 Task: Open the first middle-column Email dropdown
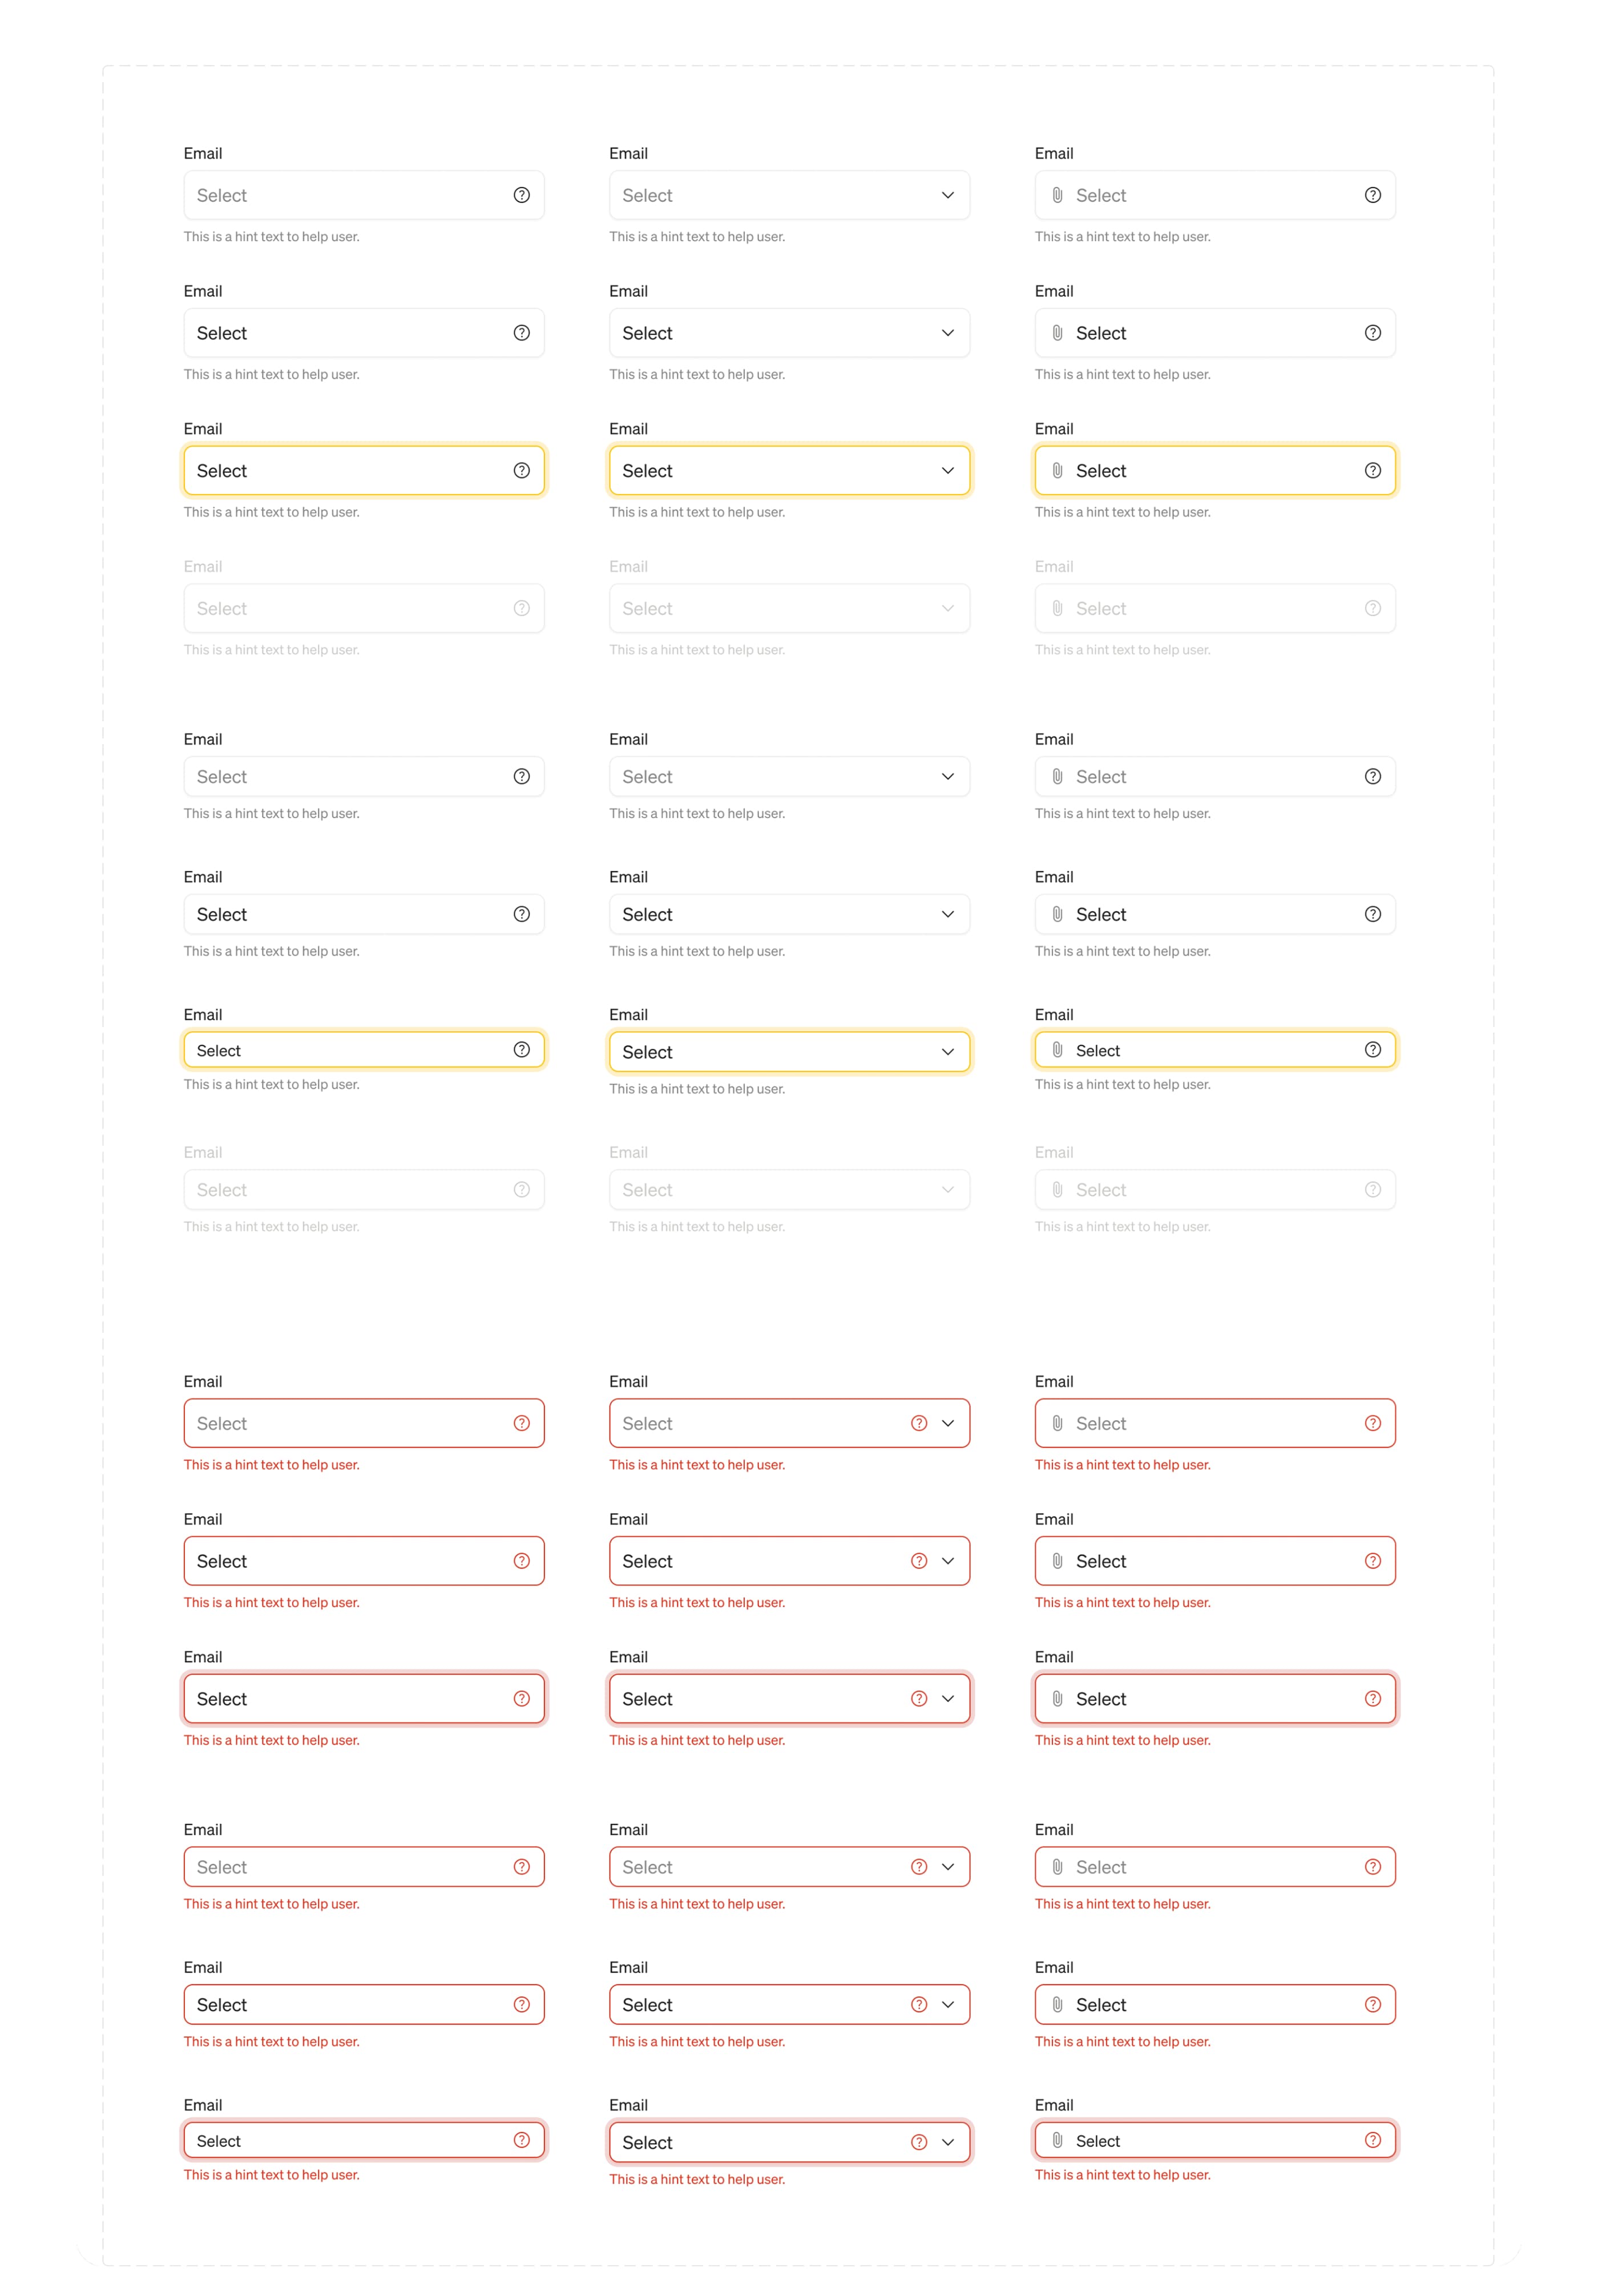(947, 194)
